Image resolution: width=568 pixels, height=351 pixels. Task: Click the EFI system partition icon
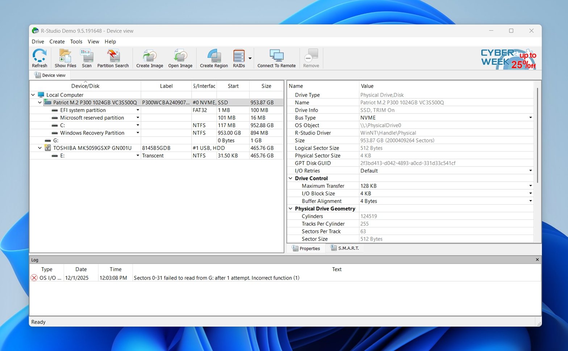(x=55, y=110)
